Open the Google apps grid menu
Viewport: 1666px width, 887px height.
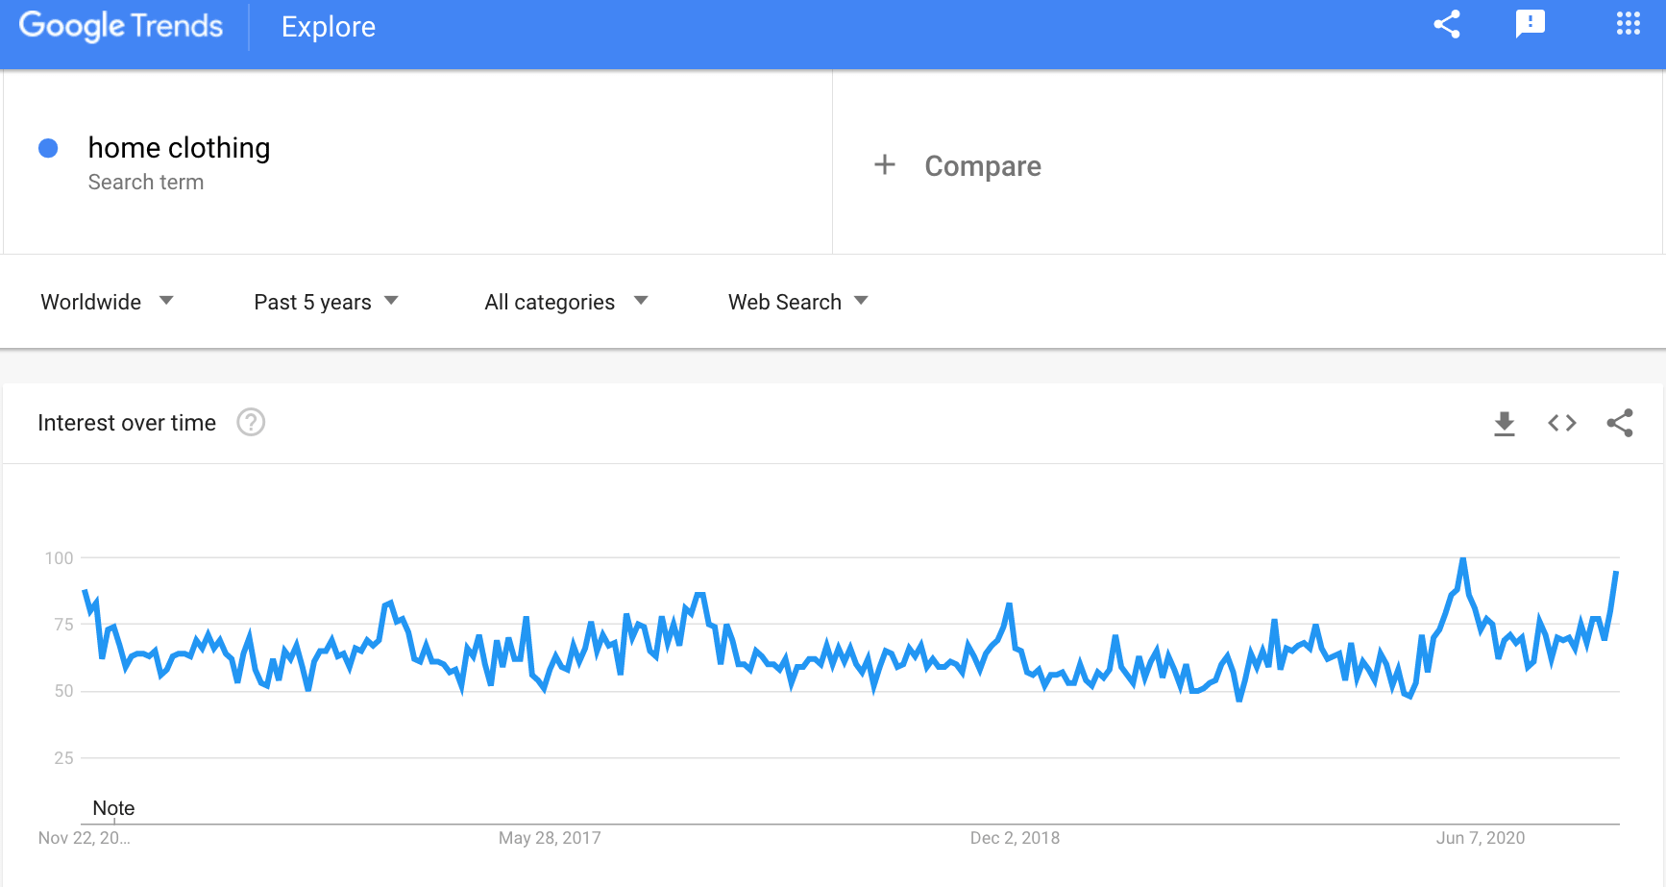1629,24
